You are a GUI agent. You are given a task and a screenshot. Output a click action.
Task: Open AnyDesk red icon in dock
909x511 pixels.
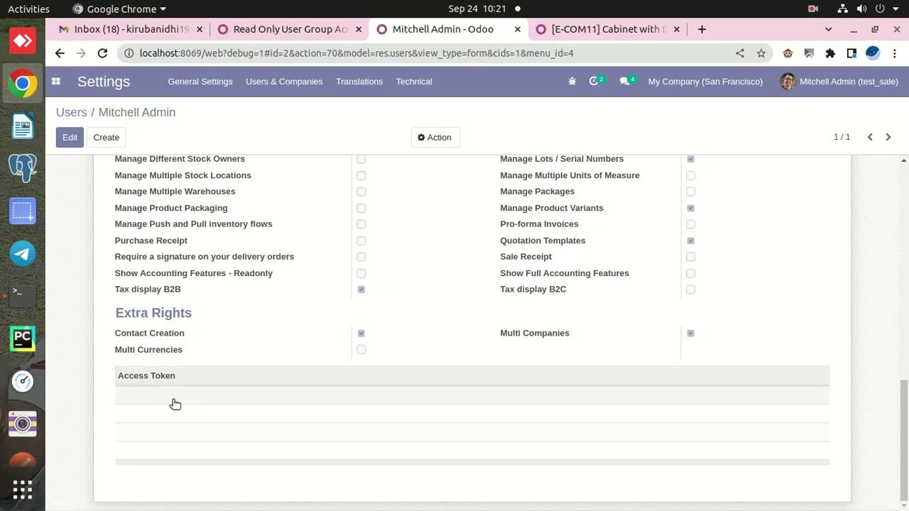pyautogui.click(x=23, y=41)
